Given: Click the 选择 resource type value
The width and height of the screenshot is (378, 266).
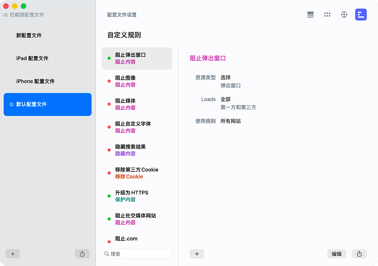Looking at the screenshot, I should (x=225, y=78).
